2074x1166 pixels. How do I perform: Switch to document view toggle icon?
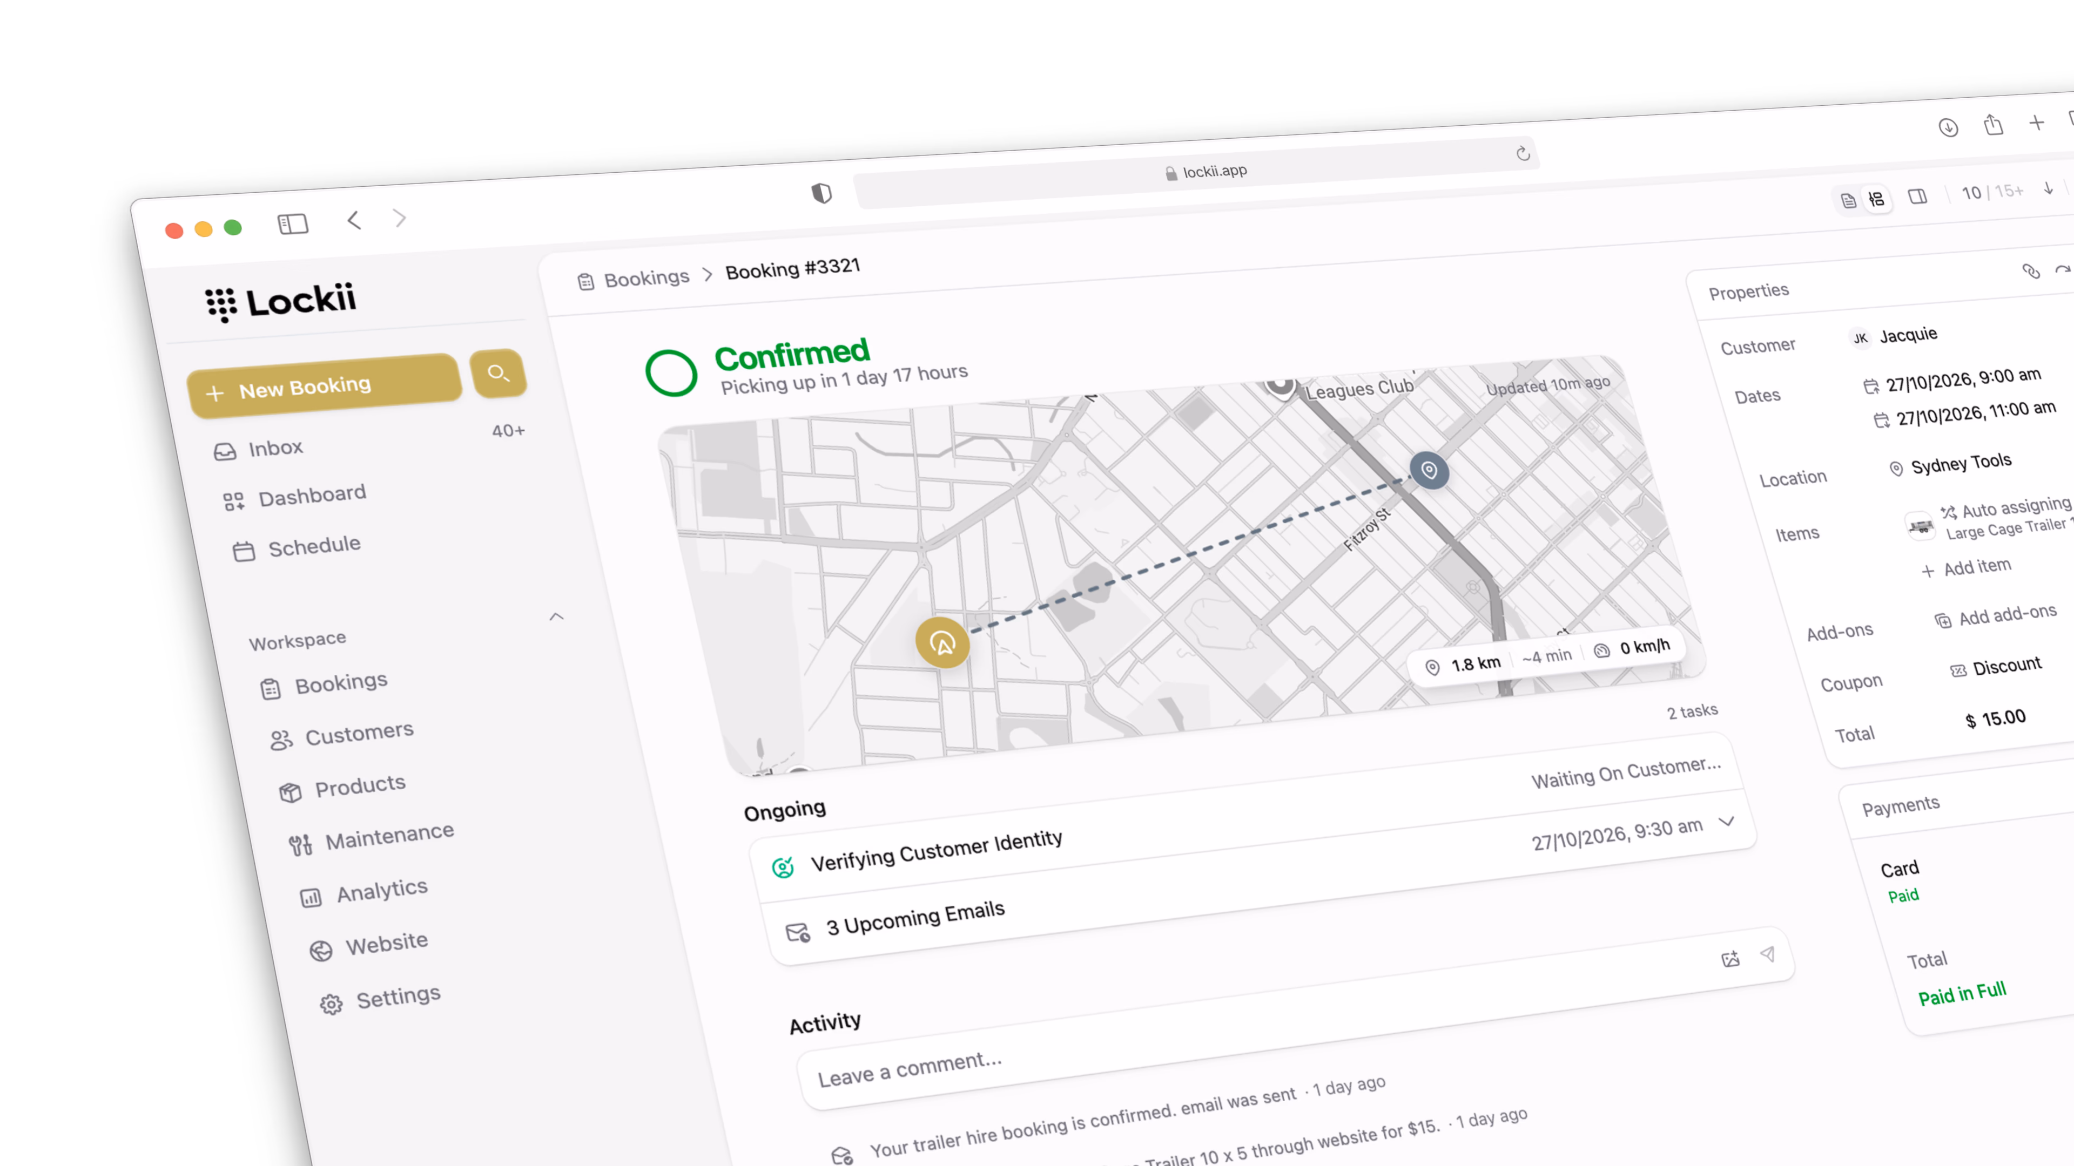[x=1849, y=200]
